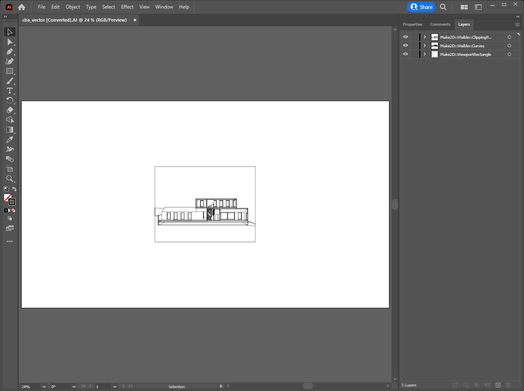
Task: Activate the Type tool
Action: coord(10,91)
